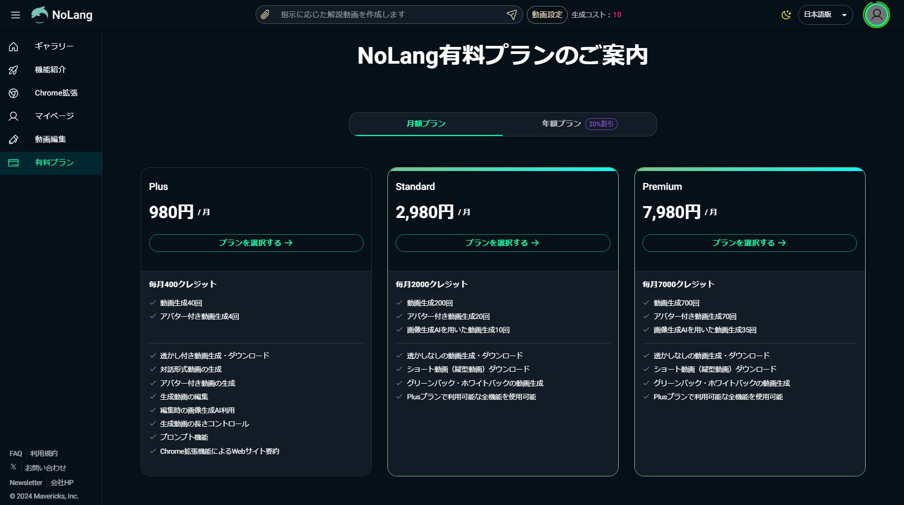Choose the Standard plan with プランを選択する
904x505 pixels.
pyautogui.click(x=503, y=243)
